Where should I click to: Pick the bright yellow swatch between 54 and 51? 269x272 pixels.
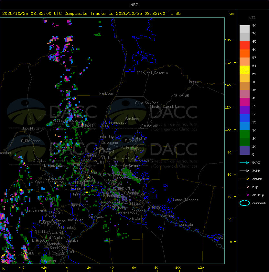[244, 70]
